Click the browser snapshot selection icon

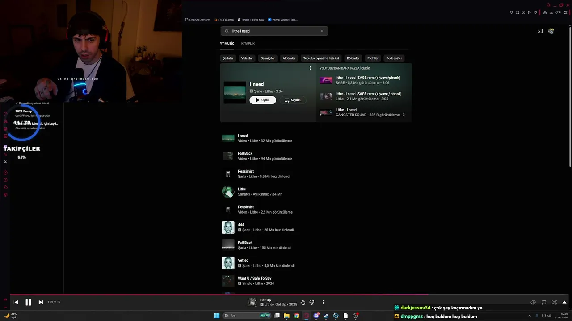pyautogui.click(x=517, y=12)
